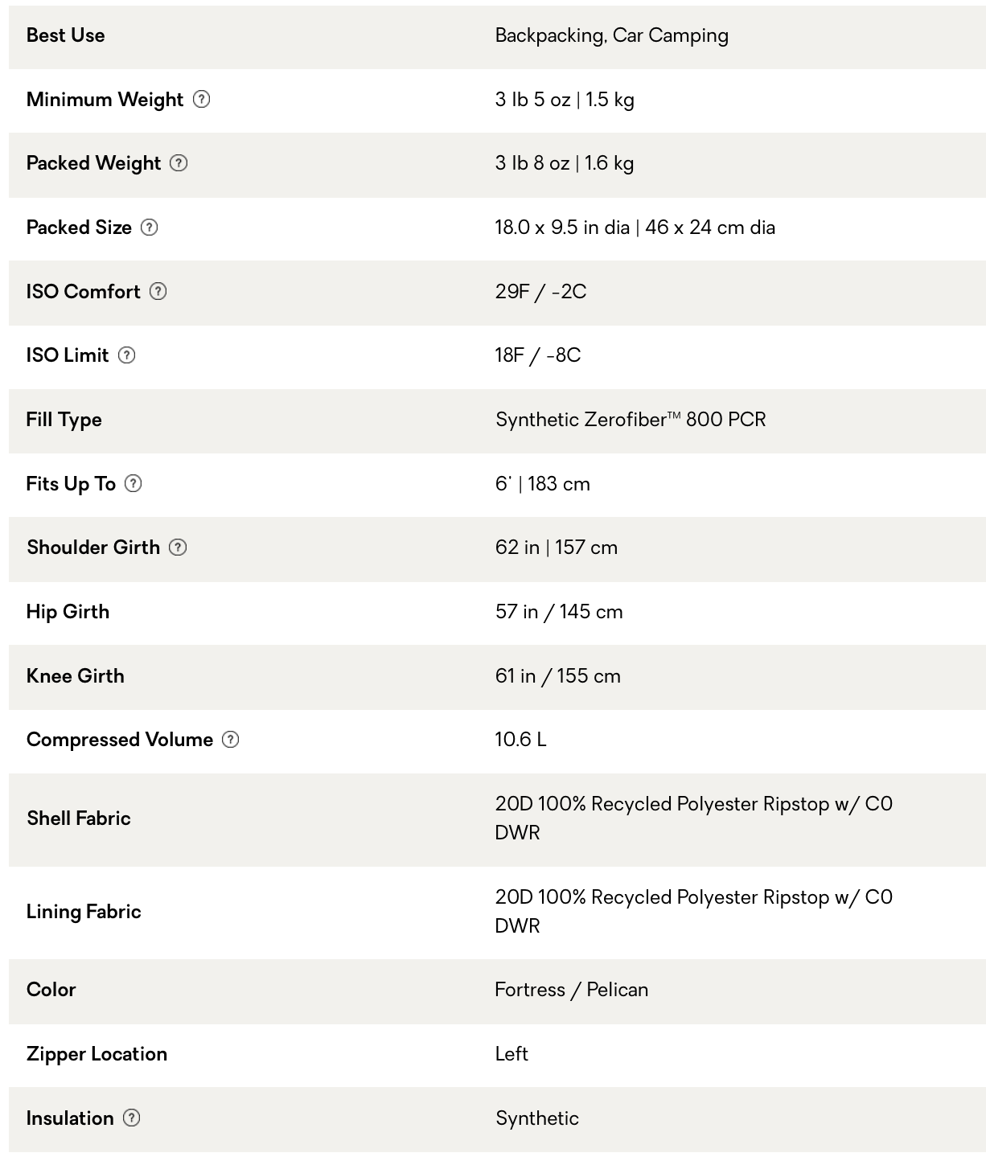
Task: Click the Packed Weight question mark icon
Action: click(x=179, y=163)
